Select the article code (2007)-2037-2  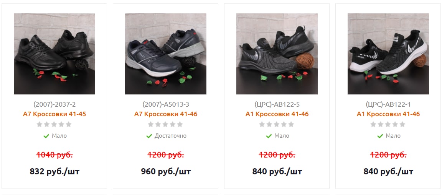click(54, 104)
